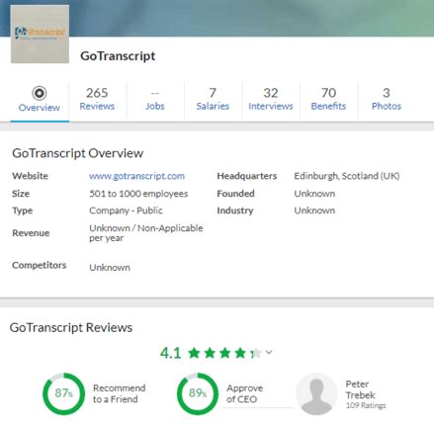The height and width of the screenshot is (425, 434).
Task: Open the Jobs tab
Action: [155, 100]
